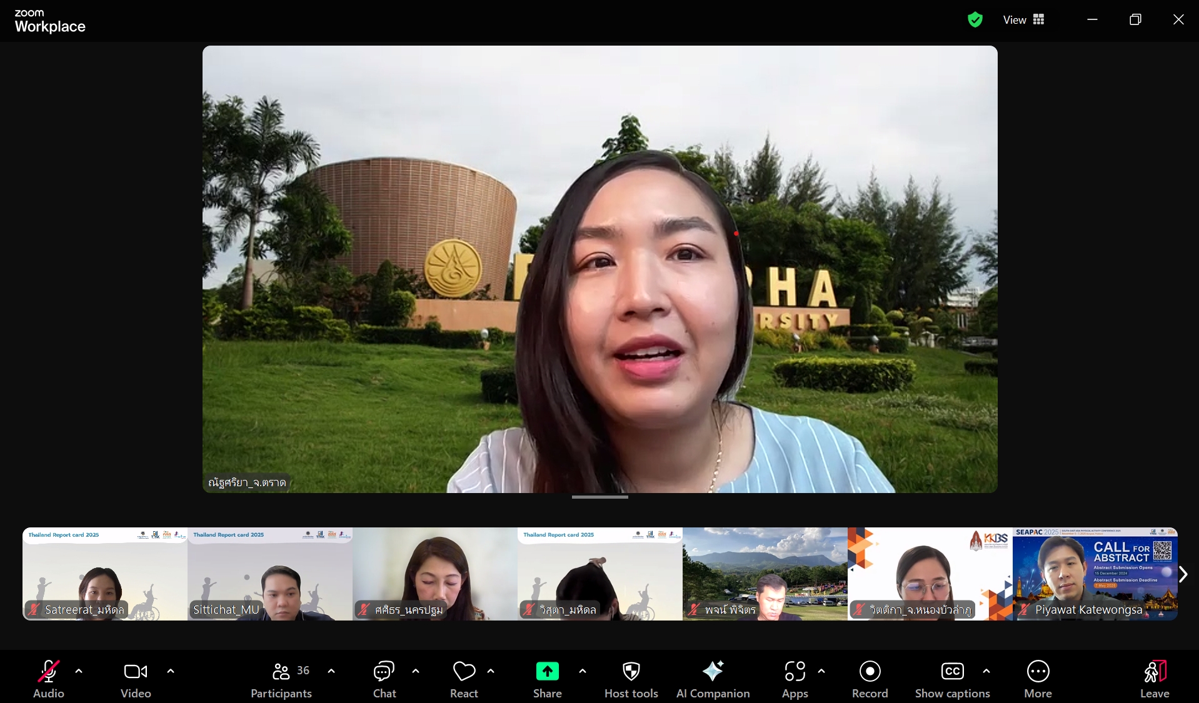Leave the meeting
Screen dimensions: 1199x703
[1154, 679]
